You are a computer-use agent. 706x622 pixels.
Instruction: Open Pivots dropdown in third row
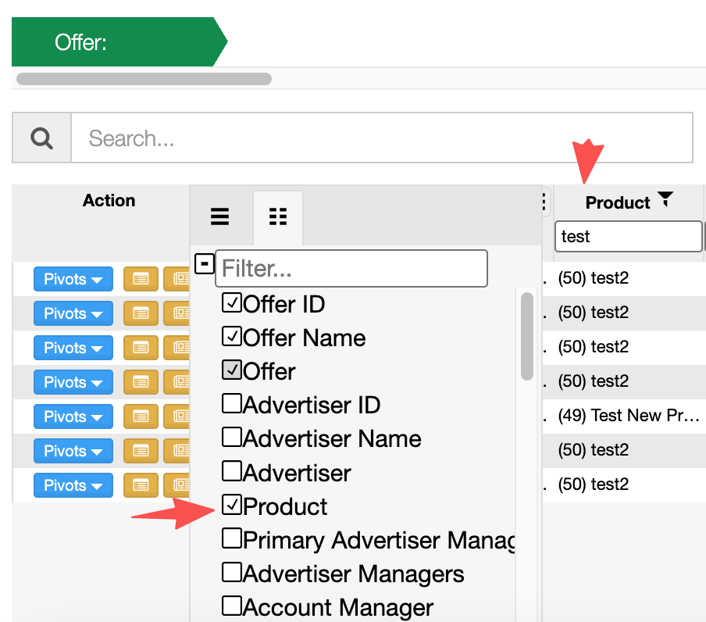point(73,348)
